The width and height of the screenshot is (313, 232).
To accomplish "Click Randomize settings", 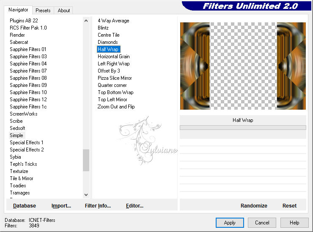I will coord(254,206).
